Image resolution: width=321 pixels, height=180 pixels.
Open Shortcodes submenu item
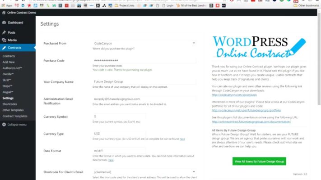tap(10, 104)
